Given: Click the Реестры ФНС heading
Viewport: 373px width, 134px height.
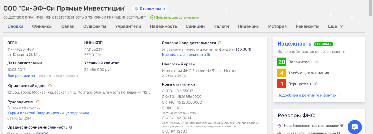Looking at the screenshot, I should pos(296,115).
